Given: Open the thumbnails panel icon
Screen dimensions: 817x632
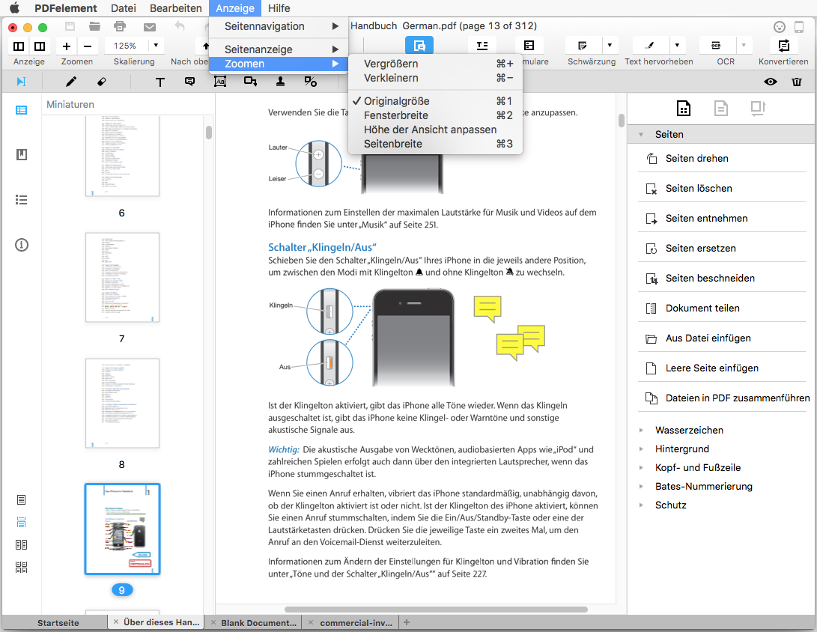Looking at the screenshot, I should click(x=22, y=110).
